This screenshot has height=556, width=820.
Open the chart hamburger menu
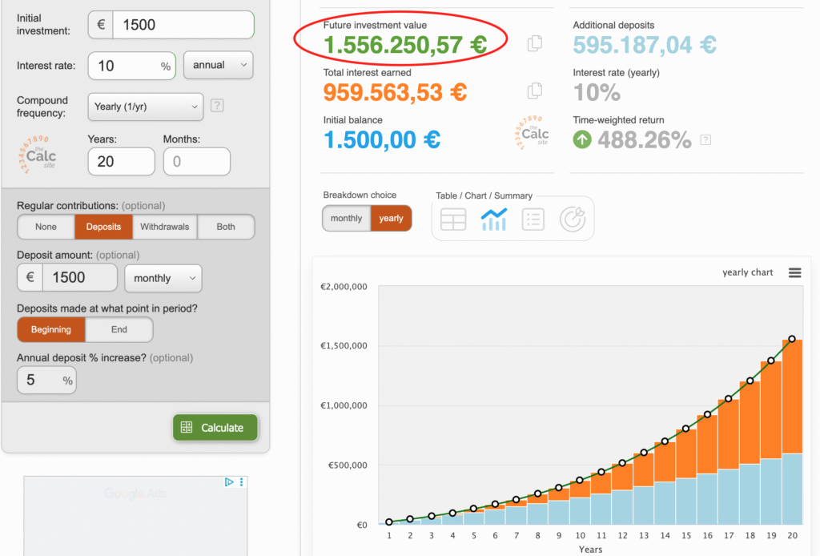click(794, 272)
